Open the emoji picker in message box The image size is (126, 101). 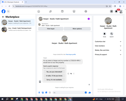click(86, 93)
